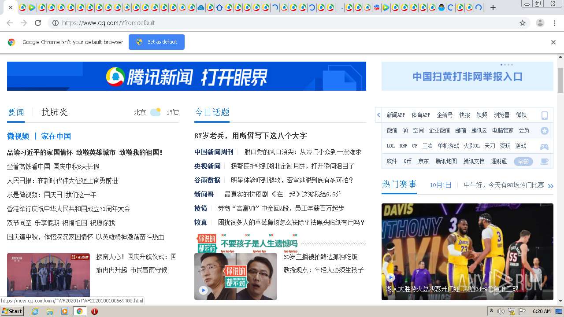Open the 中国新闻周刊 source link
564x317 pixels.
(x=214, y=152)
